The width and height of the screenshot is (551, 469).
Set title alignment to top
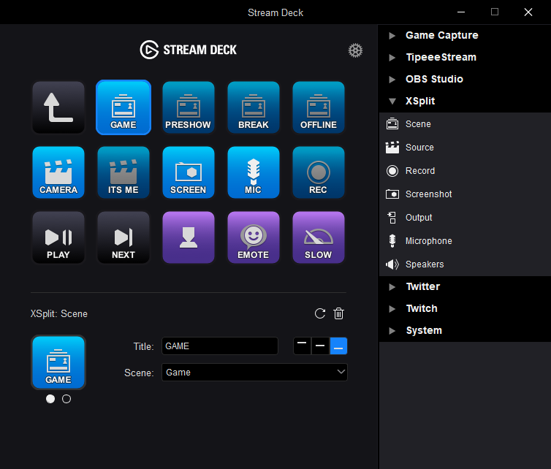302,346
